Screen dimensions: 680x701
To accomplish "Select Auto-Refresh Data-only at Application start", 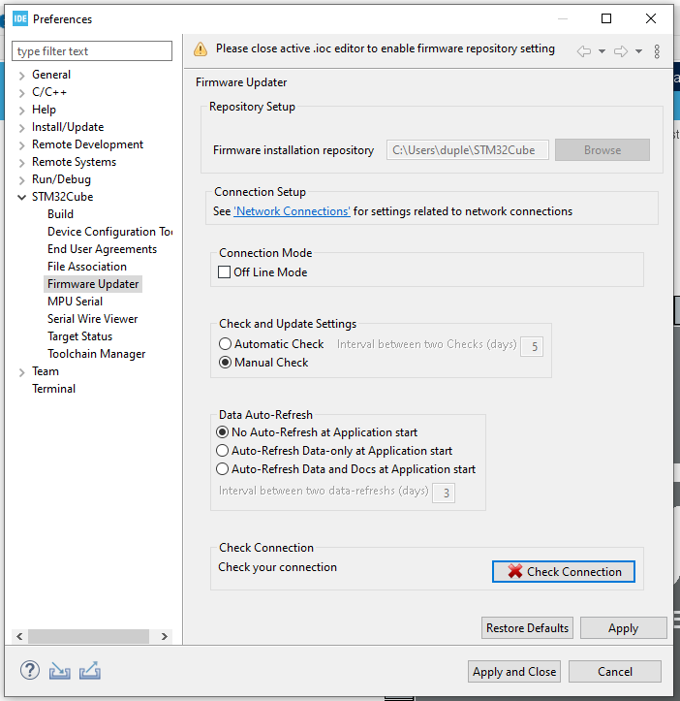I will coord(222,451).
